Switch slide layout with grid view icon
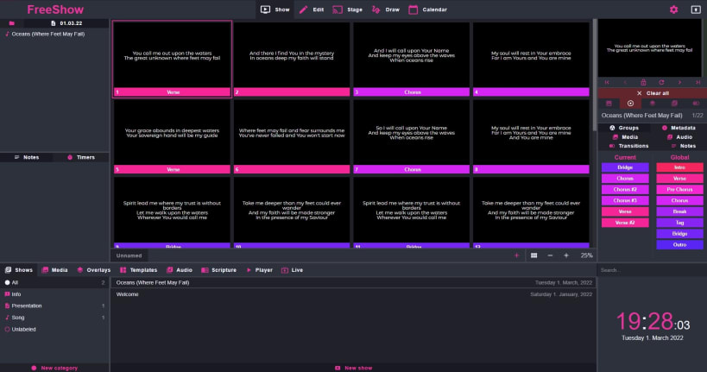The height and width of the screenshot is (372, 707). click(x=533, y=255)
